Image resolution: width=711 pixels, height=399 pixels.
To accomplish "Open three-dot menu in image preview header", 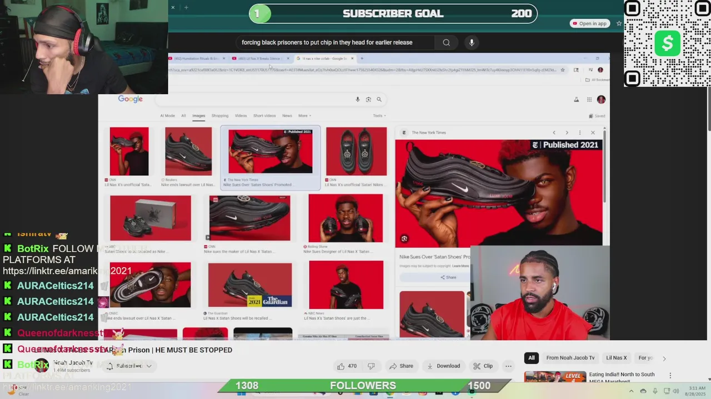I will click(580, 132).
